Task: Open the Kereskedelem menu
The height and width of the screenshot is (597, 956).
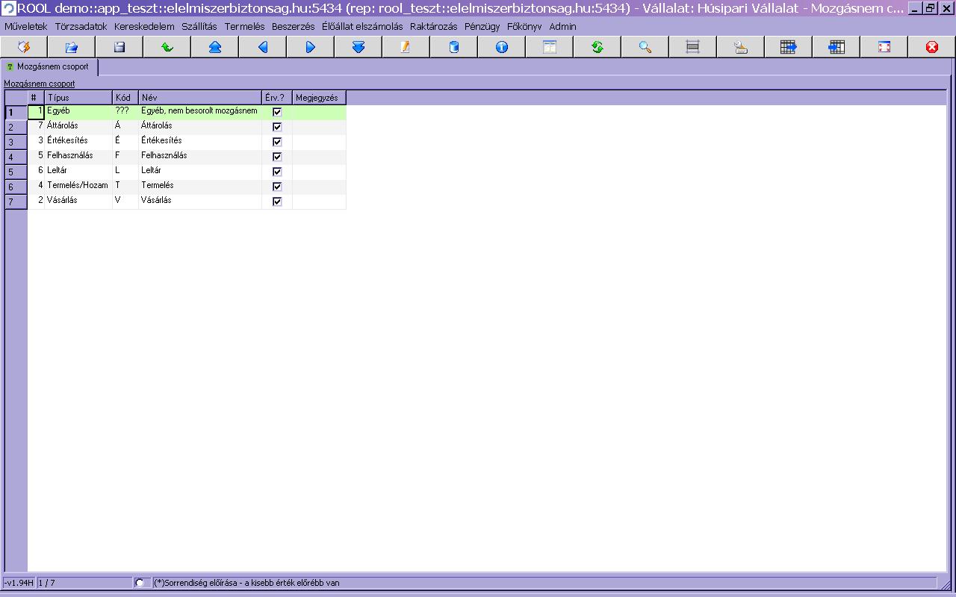Action: pyautogui.click(x=144, y=26)
